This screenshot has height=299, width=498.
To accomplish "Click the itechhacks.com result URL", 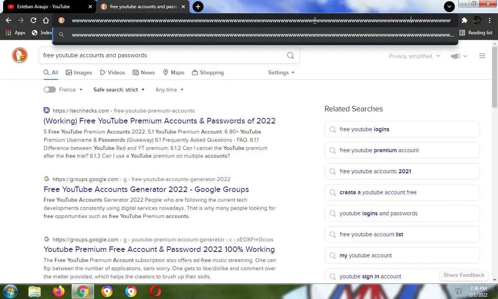I will click(123, 111).
